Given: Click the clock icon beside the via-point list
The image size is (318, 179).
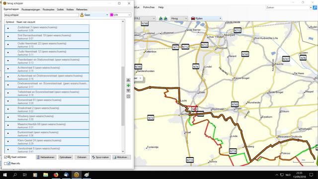Looking at the screenshot, I should click(x=128, y=96).
